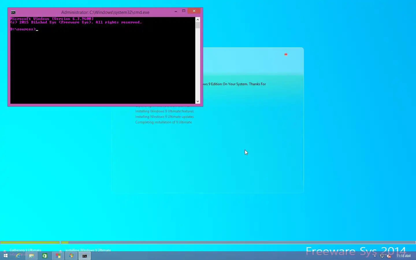The height and width of the screenshot is (260, 416).
Task: Close the Administrator cmd.exe window
Action: point(194,11)
